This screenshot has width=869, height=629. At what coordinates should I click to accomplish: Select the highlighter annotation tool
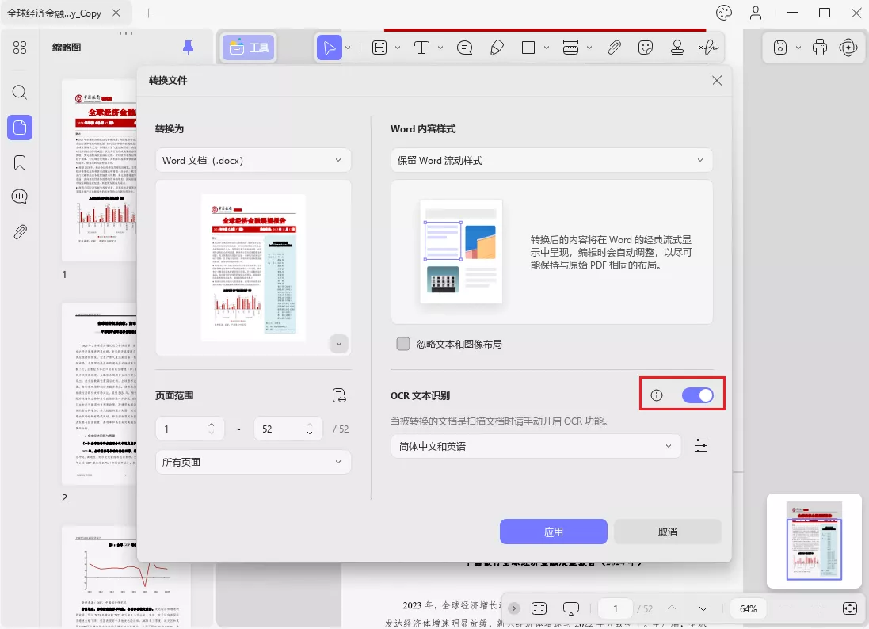[x=497, y=47]
